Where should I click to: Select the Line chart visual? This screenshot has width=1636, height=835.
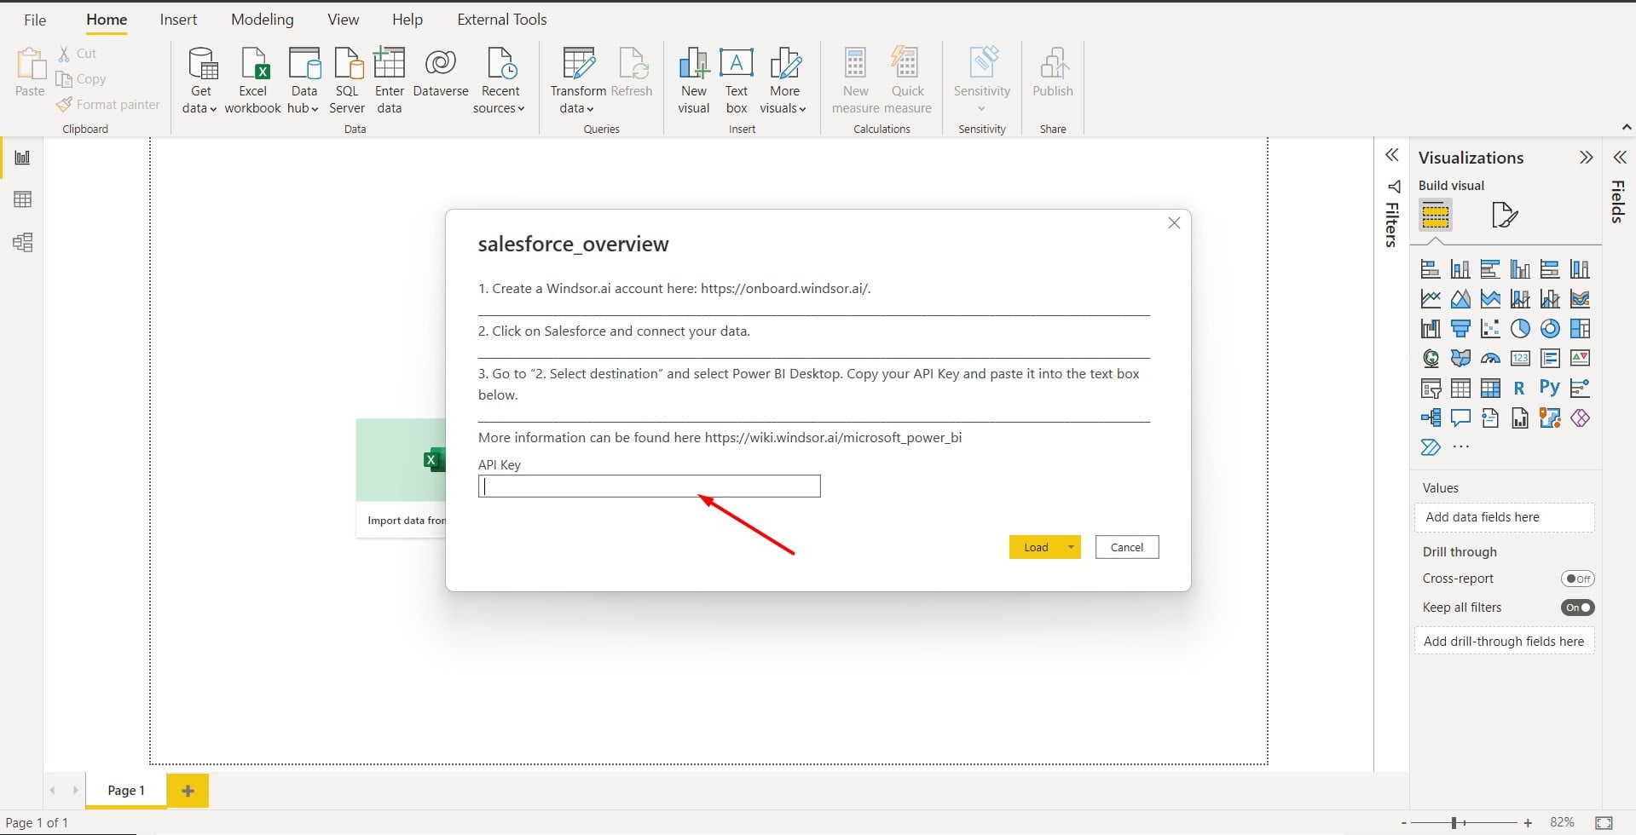coord(1431,299)
